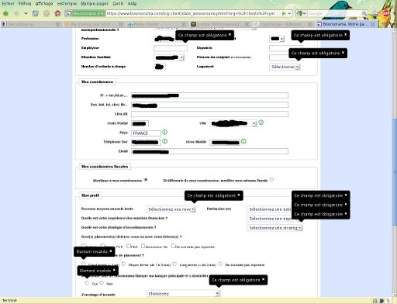
Task: Close the first Element invalide tooltip
Action: coord(111,251)
